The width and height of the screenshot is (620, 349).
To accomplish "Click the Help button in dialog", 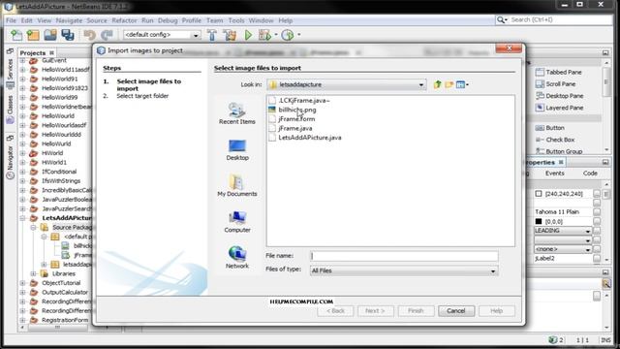I will [x=497, y=311].
